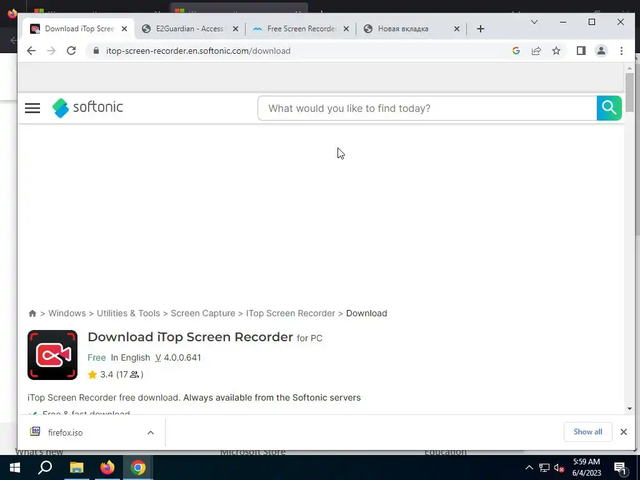The image size is (640, 480).
Task: Close the Новая вкладка tab
Action: 457,29
